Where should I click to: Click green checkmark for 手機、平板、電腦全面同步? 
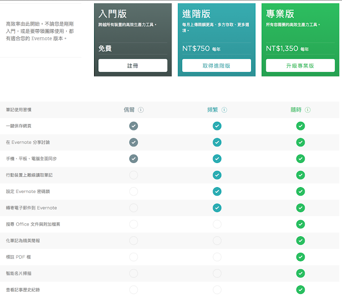pos(300,159)
